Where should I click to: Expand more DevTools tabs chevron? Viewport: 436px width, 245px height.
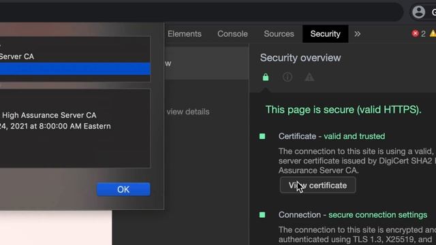[357, 34]
